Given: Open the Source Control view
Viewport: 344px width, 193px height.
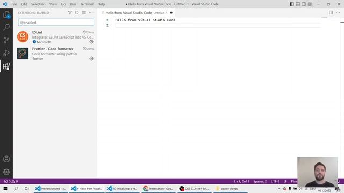Looking at the screenshot, I should click(x=6, y=40).
